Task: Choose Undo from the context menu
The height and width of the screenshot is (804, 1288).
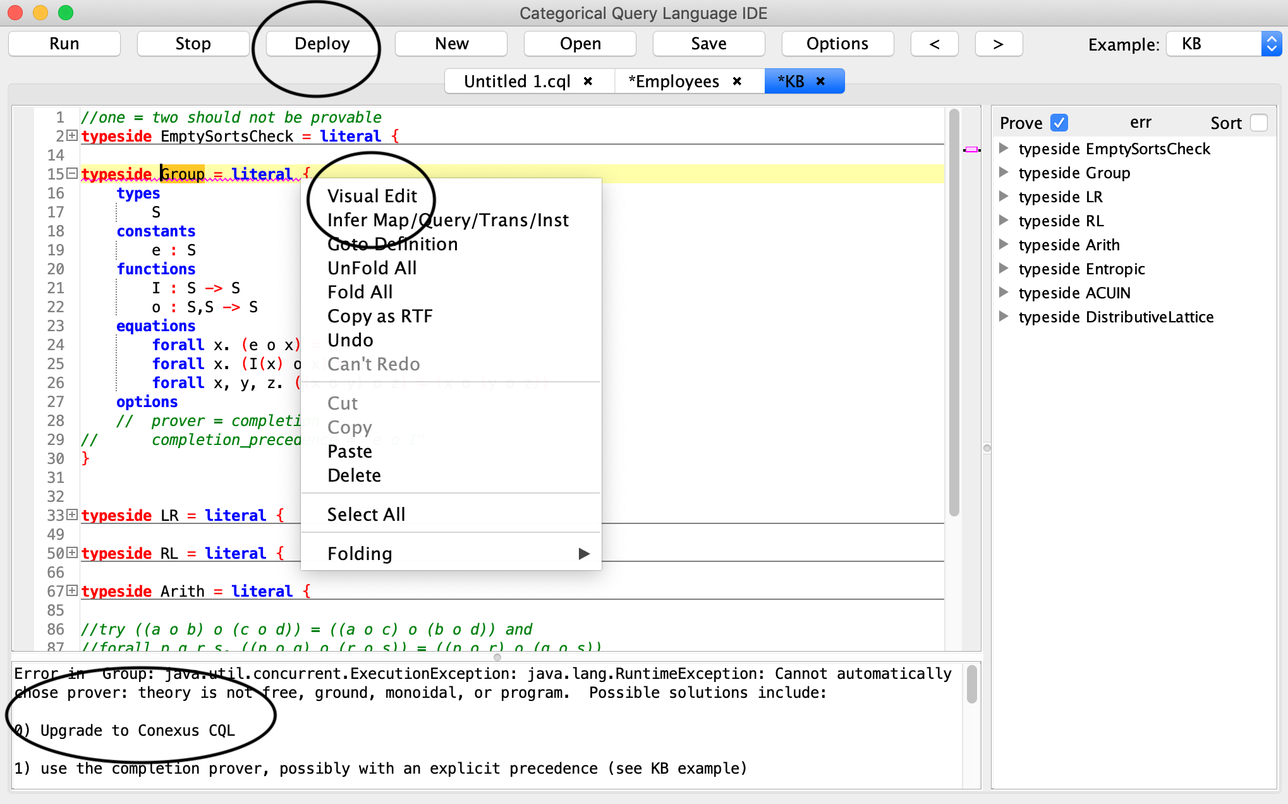Action: [x=451, y=340]
